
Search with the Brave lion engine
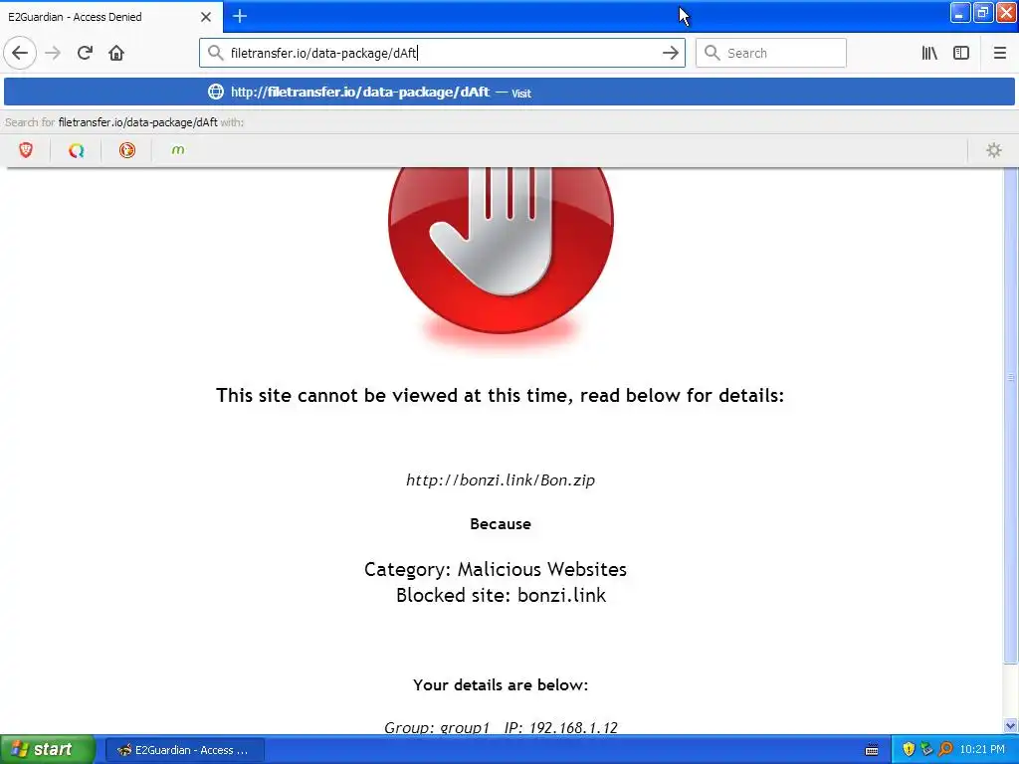26,150
